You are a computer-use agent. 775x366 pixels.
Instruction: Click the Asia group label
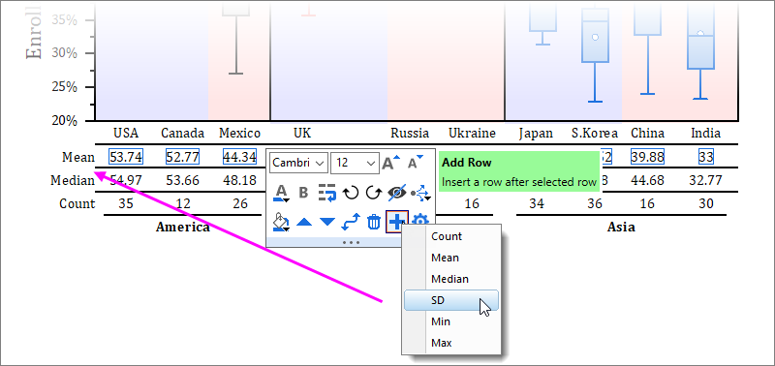point(621,228)
